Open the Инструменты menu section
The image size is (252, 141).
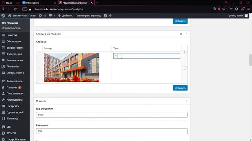[15, 100]
